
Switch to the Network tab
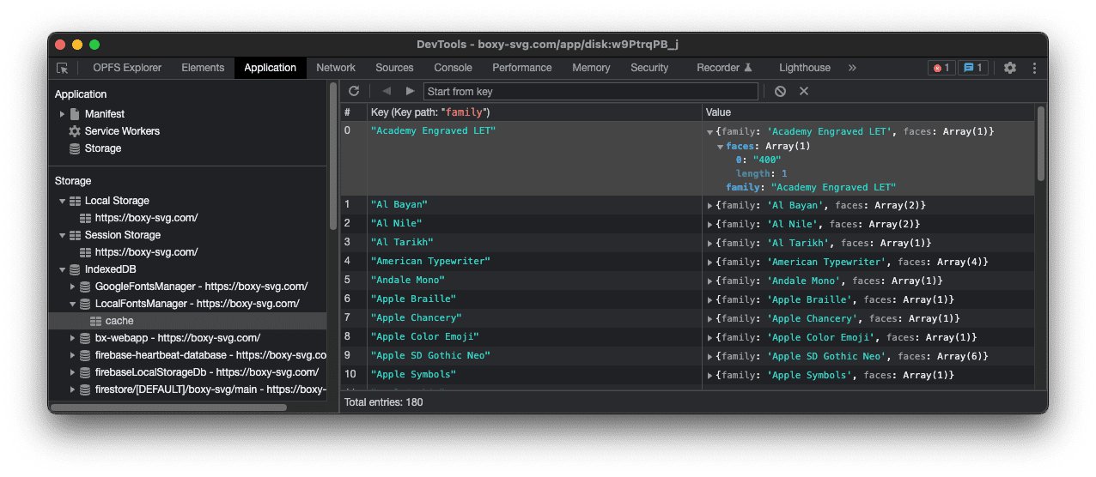click(335, 68)
